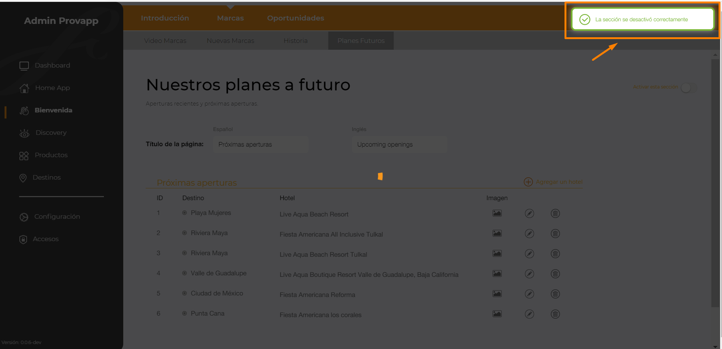Screen dimensions: 722x349
Task: Open the Productos grid icon
Action: click(x=24, y=156)
